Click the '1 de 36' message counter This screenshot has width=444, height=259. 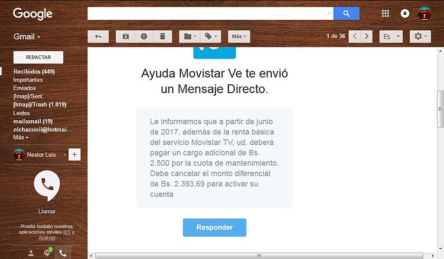click(335, 36)
